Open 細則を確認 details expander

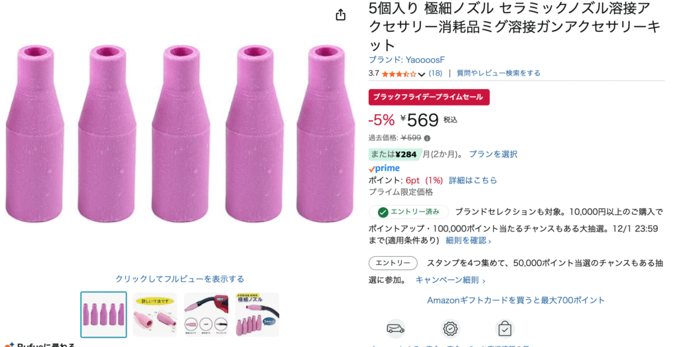(x=469, y=240)
